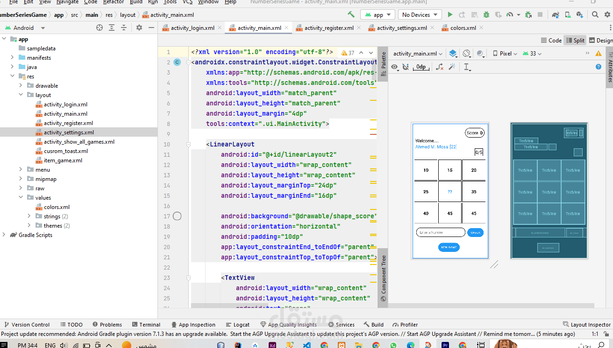
Task: Select item_game.xml in project tree
Action: pyautogui.click(x=63, y=160)
